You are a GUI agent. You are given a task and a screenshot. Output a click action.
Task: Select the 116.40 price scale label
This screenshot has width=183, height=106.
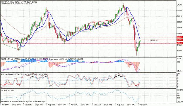[x=179, y=56]
